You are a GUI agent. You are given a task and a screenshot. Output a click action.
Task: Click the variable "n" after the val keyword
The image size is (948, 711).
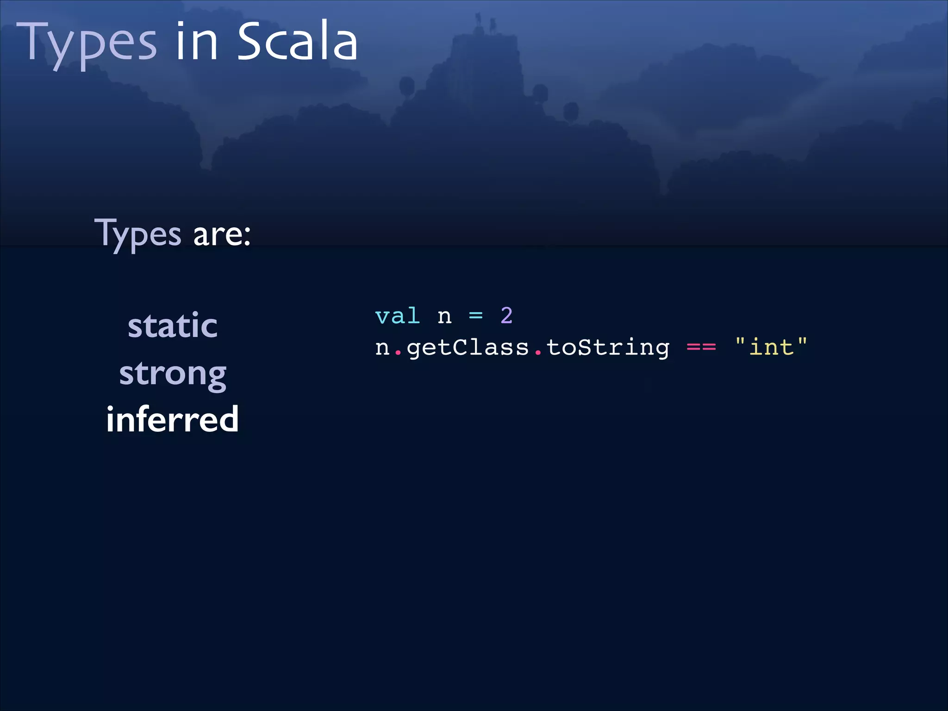(x=444, y=317)
